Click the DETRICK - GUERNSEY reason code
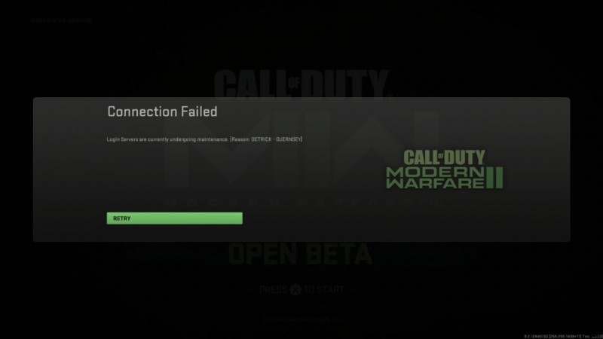 point(276,139)
